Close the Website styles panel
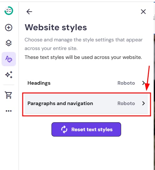Viewport: 155px width, 170px height. pos(143,11)
